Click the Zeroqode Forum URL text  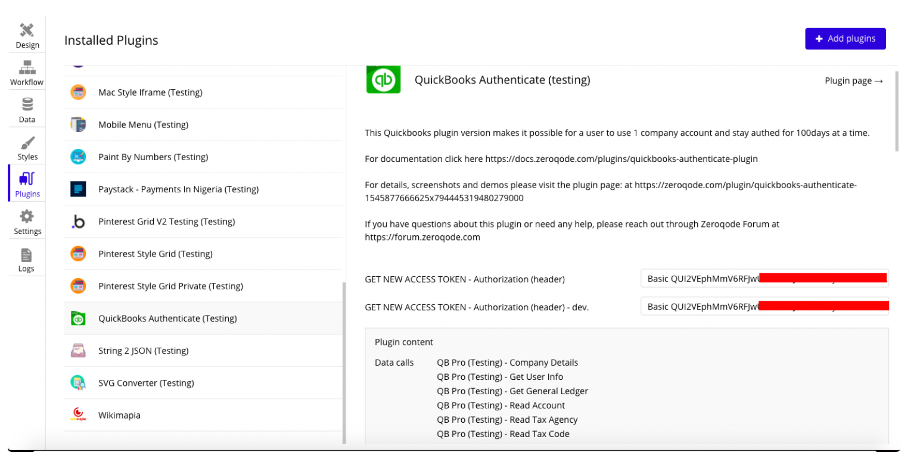pyautogui.click(x=422, y=237)
